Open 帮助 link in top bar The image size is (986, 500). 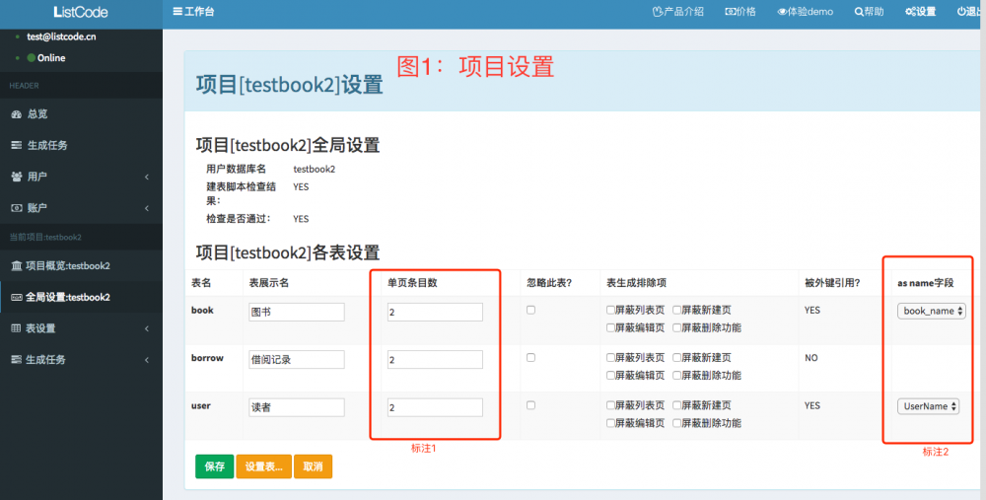pyautogui.click(x=869, y=11)
